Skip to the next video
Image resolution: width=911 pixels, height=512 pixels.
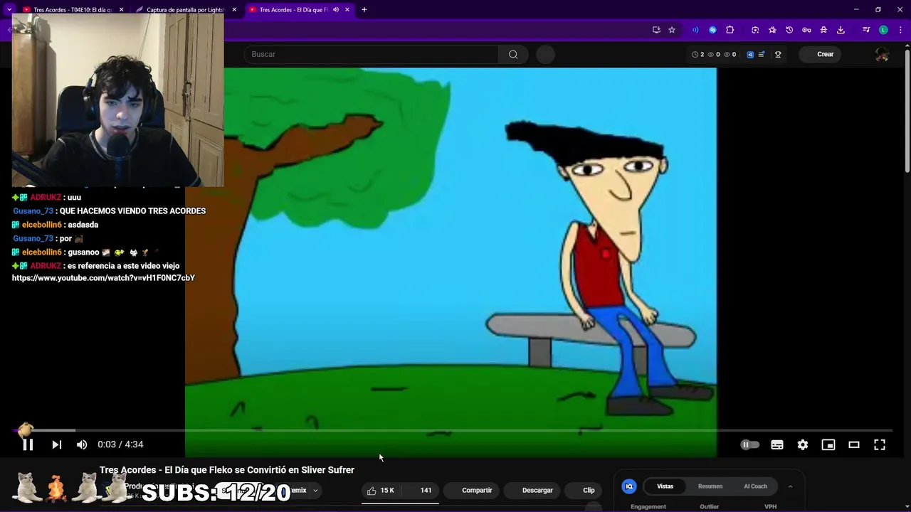[56, 444]
